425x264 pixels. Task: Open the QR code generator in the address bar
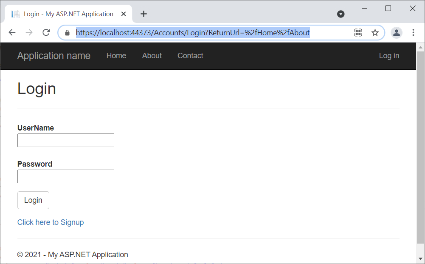click(x=358, y=32)
